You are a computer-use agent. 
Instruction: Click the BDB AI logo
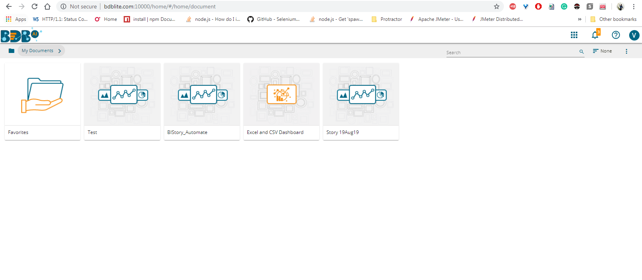coord(21,35)
